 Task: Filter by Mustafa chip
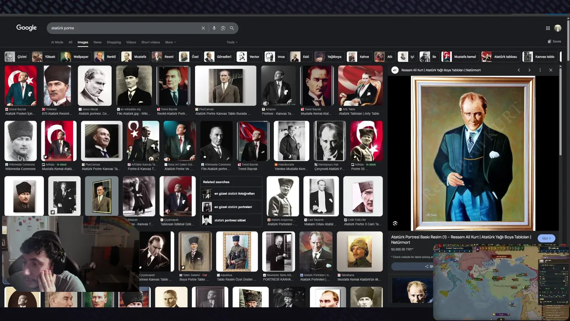point(134,57)
